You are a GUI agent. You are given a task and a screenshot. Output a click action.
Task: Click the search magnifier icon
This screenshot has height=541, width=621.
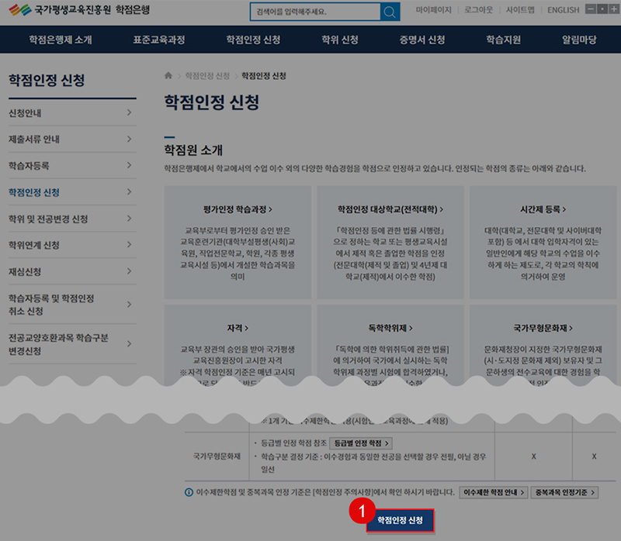click(x=390, y=12)
